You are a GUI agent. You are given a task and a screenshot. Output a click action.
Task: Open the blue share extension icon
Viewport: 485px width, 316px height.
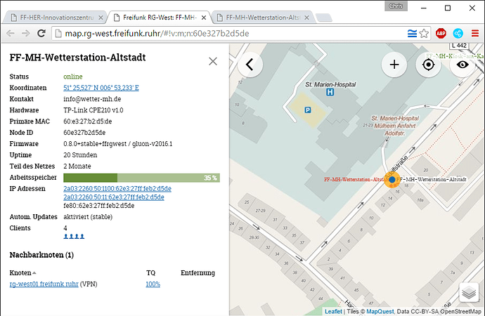(458, 34)
